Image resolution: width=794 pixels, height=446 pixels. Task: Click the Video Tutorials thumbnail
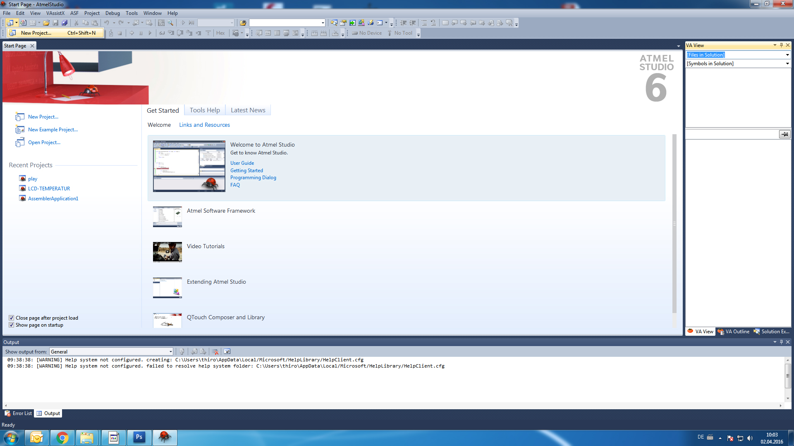click(x=167, y=252)
